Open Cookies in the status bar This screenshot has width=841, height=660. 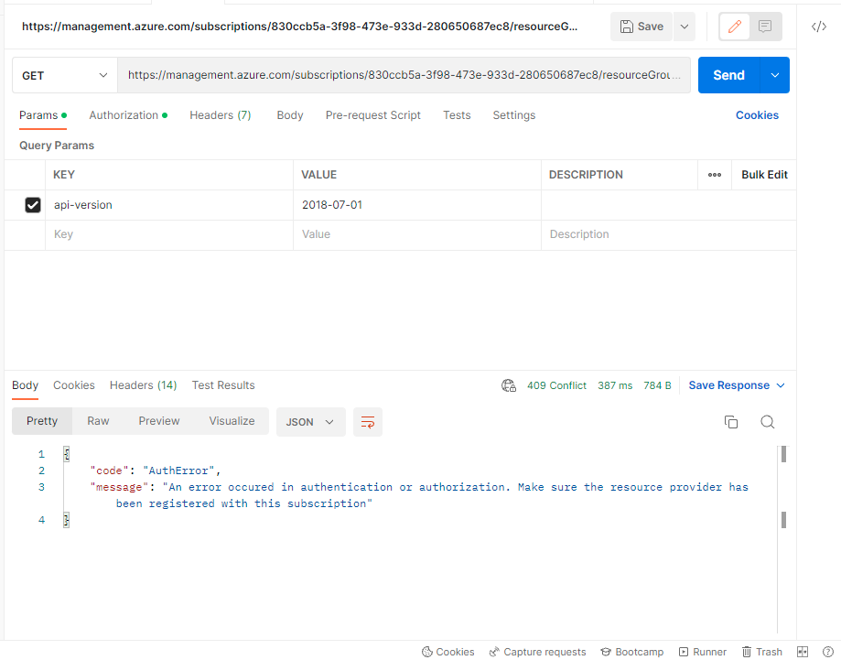coord(447,652)
